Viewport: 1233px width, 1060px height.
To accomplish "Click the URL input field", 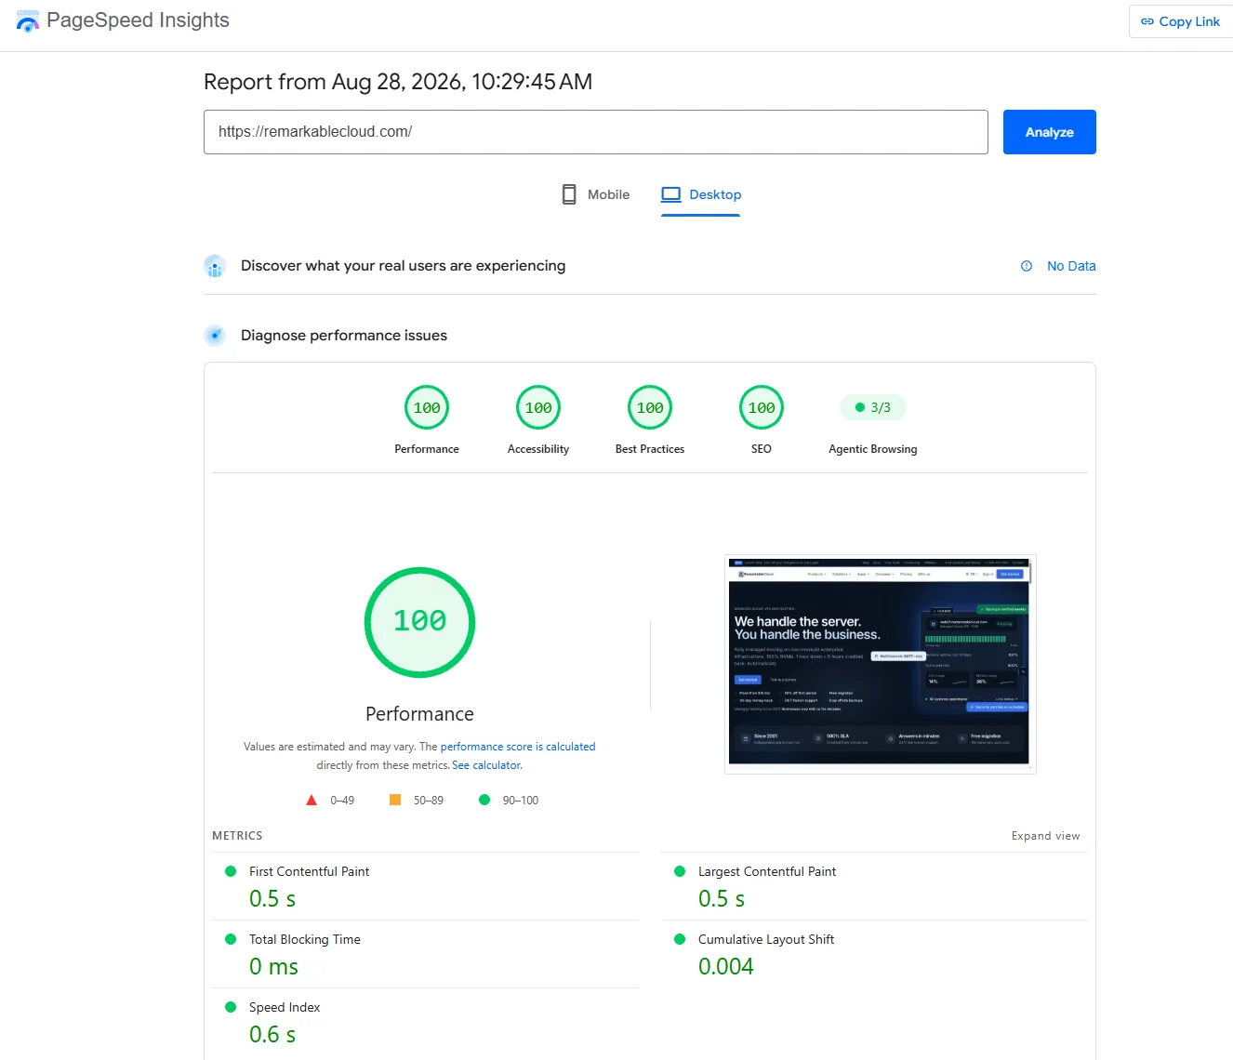I will (x=596, y=132).
